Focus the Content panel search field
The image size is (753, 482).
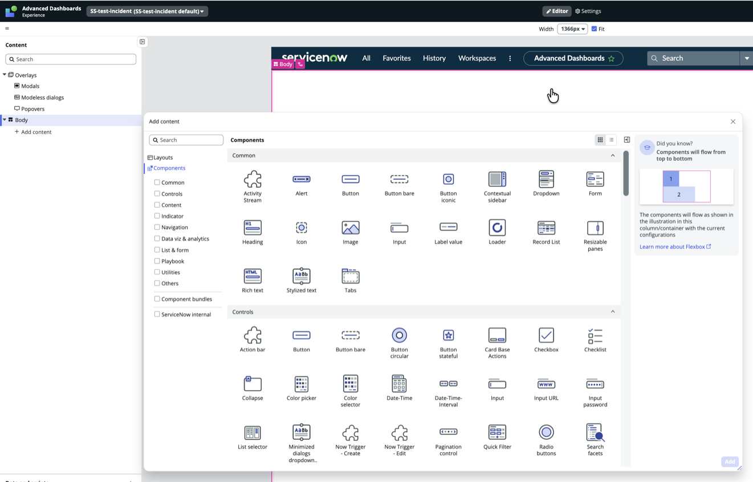point(71,59)
